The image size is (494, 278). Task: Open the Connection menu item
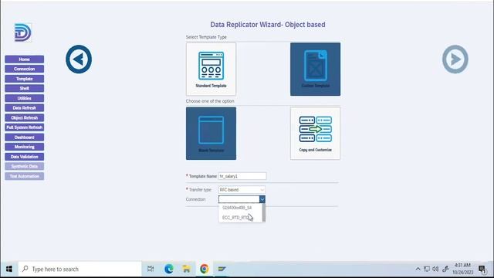pyautogui.click(x=24, y=69)
